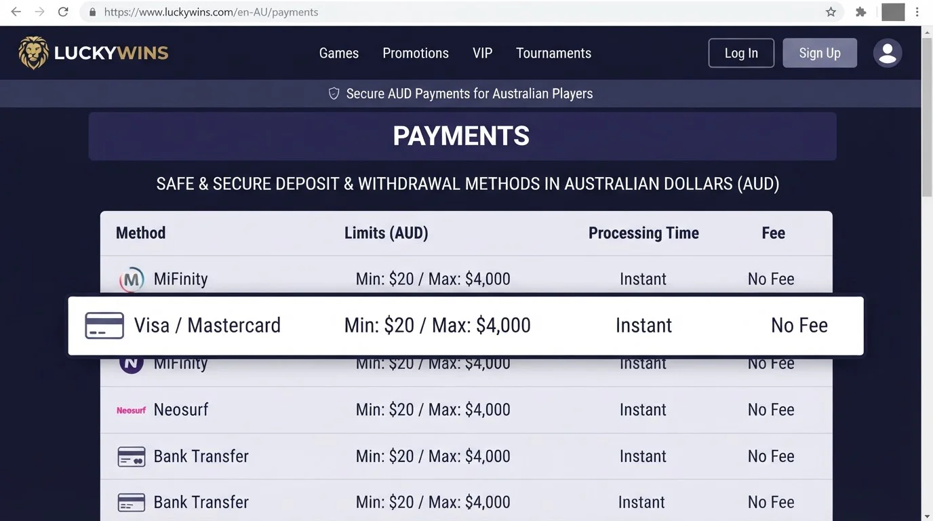Viewport: 933px width, 521px height.
Task: Open the Promotions menu item
Action: coord(416,53)
